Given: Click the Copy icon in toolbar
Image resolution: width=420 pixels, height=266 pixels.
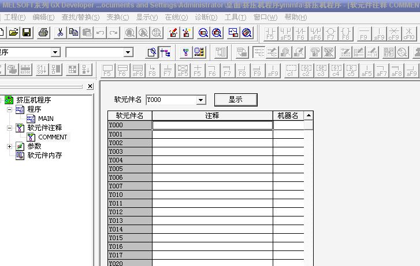Looking at the screenshot, I should (73, 33).
